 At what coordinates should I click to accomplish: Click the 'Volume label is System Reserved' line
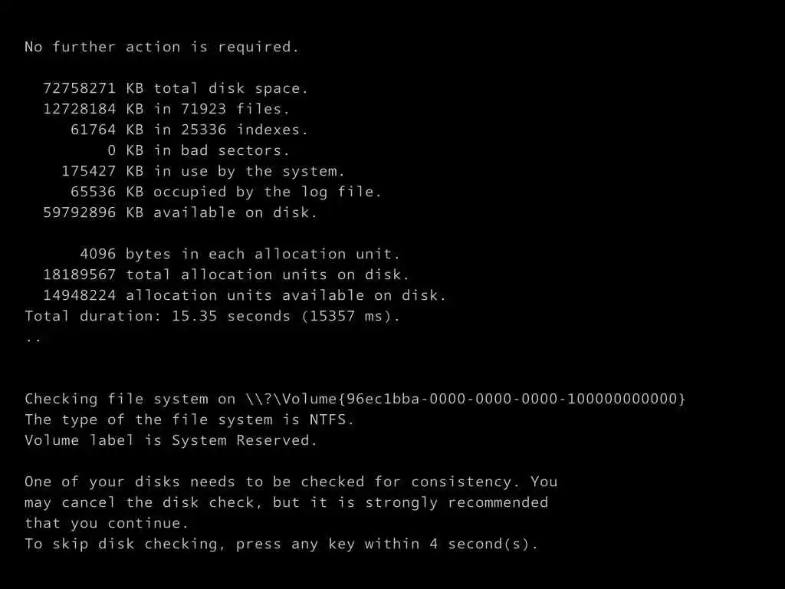(x=171, y=440)
